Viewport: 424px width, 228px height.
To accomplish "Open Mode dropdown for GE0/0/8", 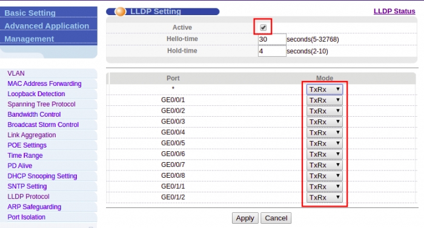I will 325,176.
